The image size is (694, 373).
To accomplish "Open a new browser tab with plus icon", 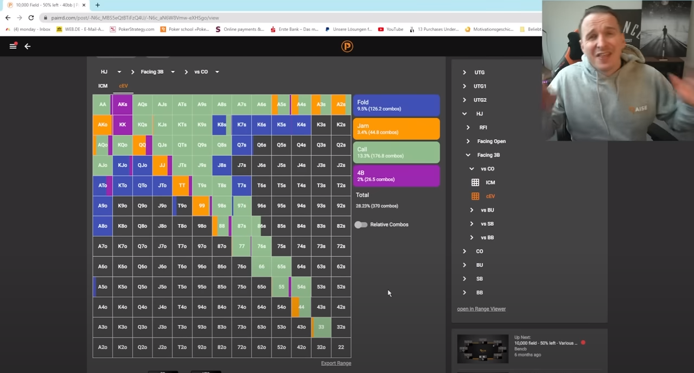I will point(98,5).
